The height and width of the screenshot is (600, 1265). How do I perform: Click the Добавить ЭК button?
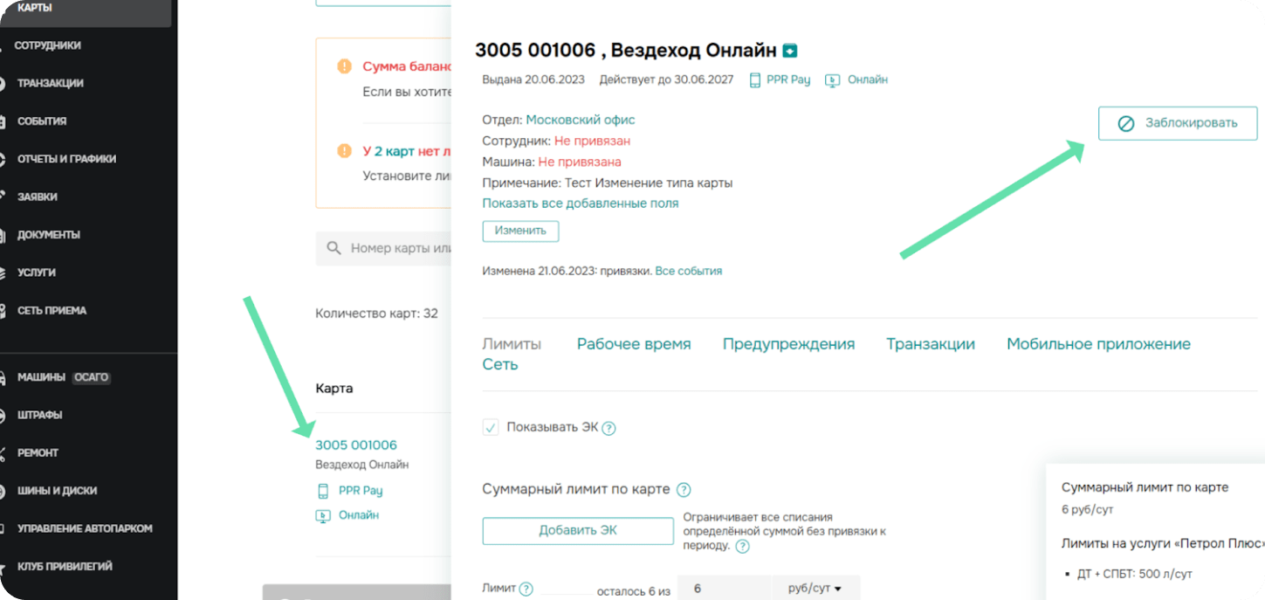[577, 531]
